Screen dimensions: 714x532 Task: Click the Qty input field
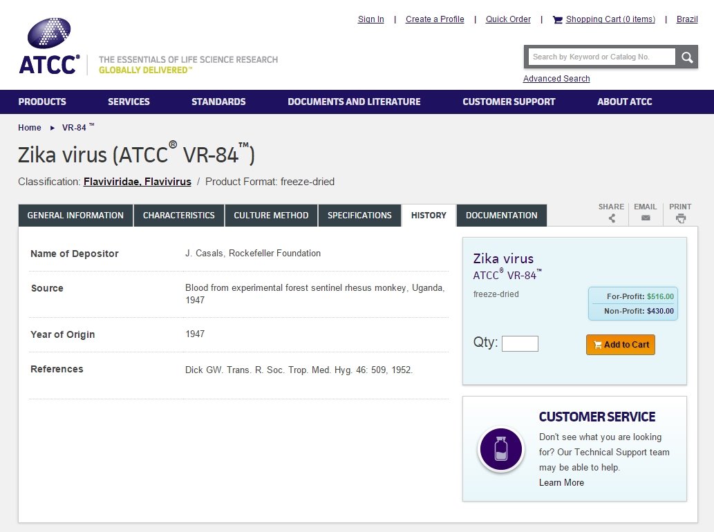(520, 343)
